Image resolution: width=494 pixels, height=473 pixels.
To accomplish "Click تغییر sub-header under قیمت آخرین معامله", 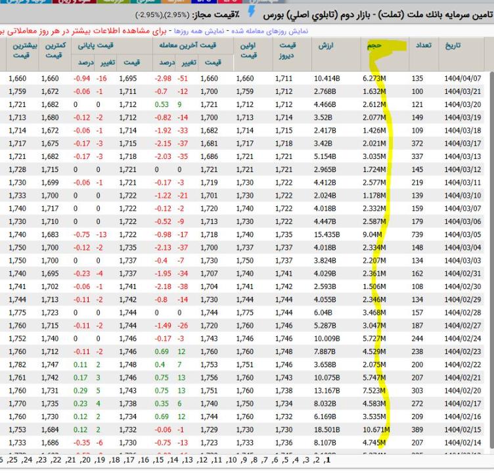I will click(x=189, y=62).
